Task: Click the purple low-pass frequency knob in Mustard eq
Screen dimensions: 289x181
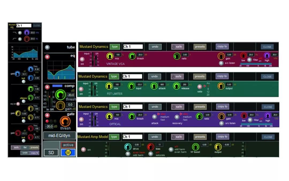Action: (27, 32)
